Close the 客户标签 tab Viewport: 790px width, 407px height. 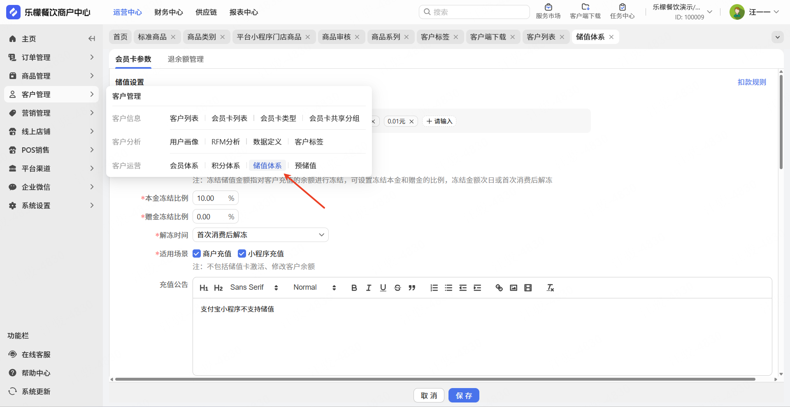point(456,37)
